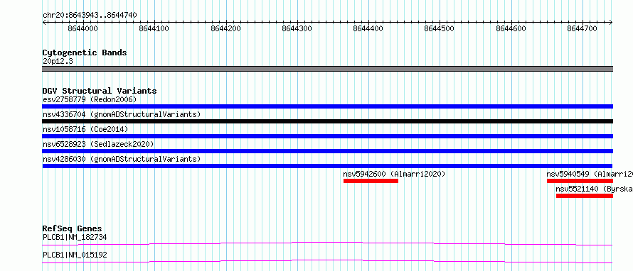Click the nsv4336704 black variant bar

327,121
